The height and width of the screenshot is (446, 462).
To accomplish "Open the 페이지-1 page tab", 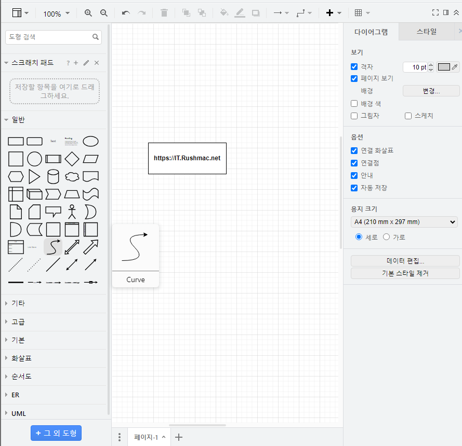I will (x=150, y=437).
